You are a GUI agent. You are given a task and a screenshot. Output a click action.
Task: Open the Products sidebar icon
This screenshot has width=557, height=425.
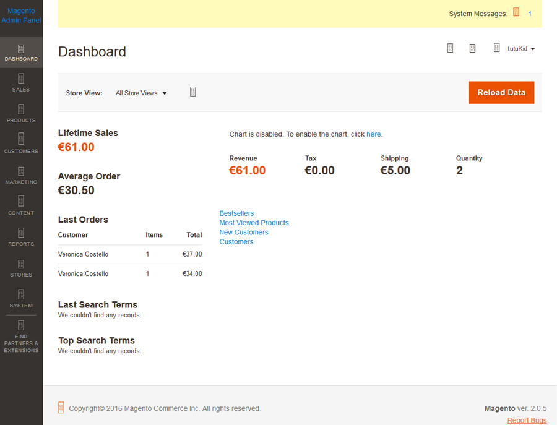pos(21,109)
